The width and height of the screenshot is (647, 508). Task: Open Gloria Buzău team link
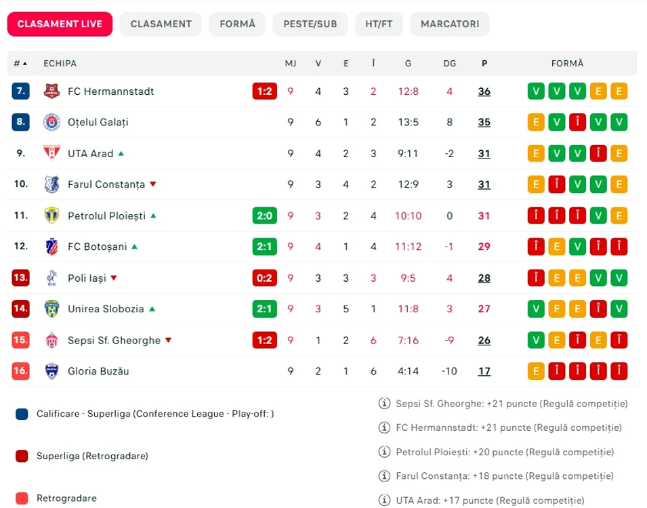pos(98,371)
